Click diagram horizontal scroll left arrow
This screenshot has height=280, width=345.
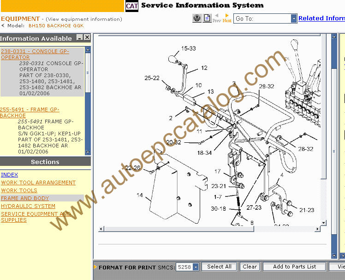coord(101,229)
